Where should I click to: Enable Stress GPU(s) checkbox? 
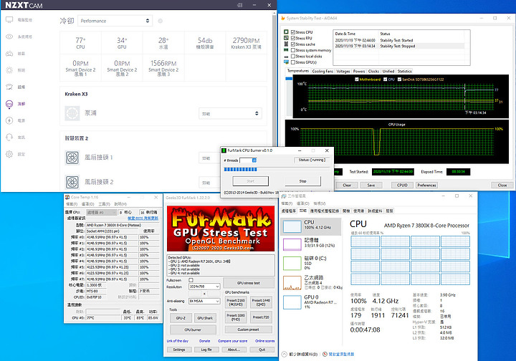click(293, 62)
